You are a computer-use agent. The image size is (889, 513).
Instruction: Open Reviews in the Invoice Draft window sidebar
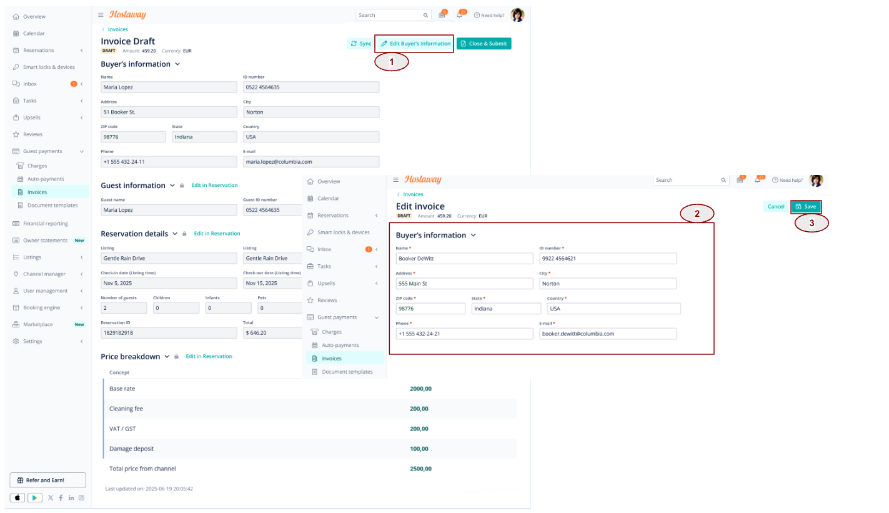32,134
